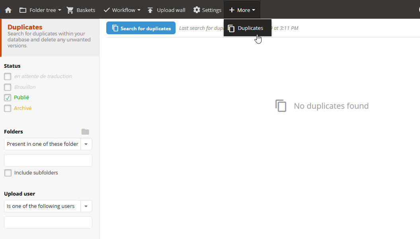Click the Duplicates panel heading
This screenshot has width=420, height=239.
pyautogui.click(x=25, y=27)
